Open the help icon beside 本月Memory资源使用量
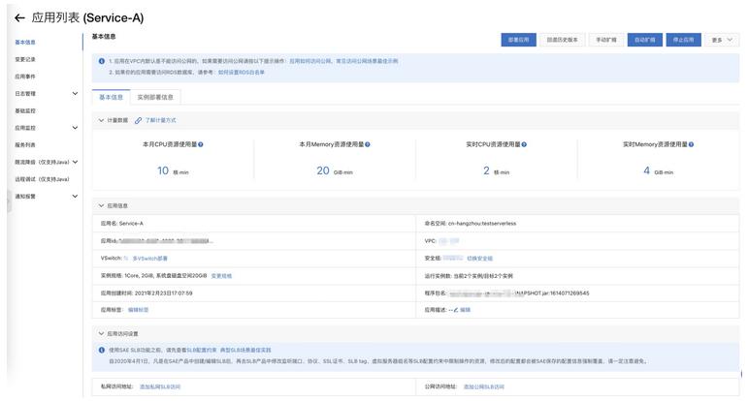Screen dimensions: 748x401 368,144
